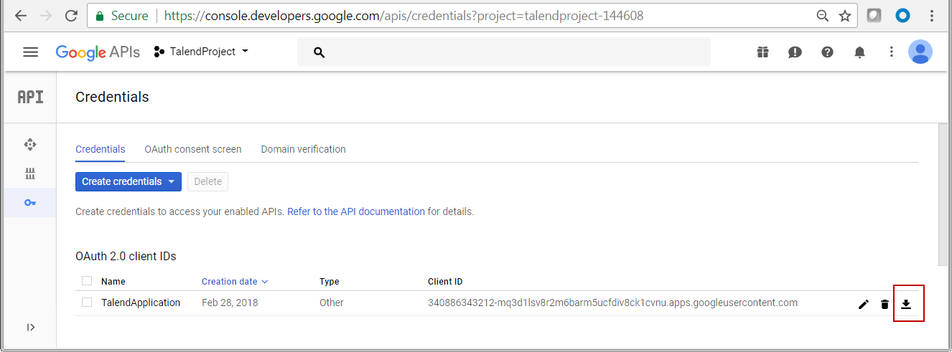Image resolution: width=952 pixels, height=352 pixels.
Task: Open the hamburger navigation menu
Action: pyautogui.click(x=30, y=52)
